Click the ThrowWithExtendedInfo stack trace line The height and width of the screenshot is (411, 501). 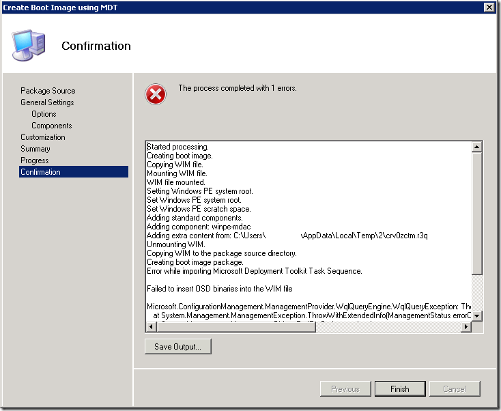point(312,315)
